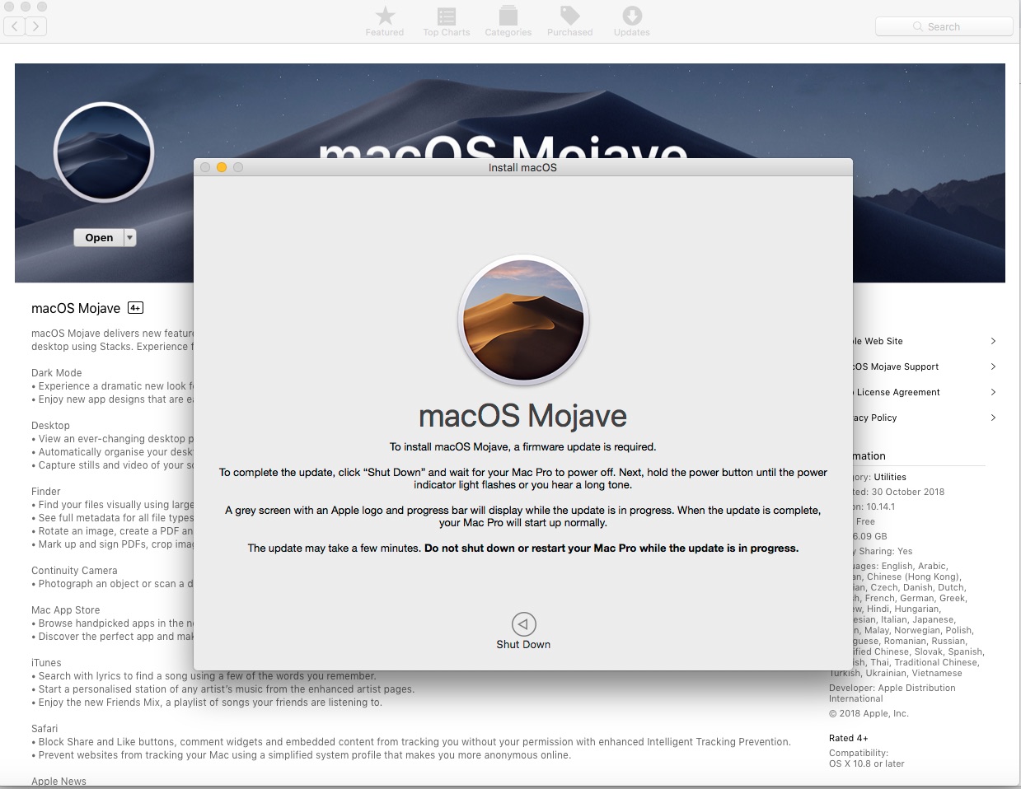Click the Finder section heading
This screenshot has height=789, width=1021.
[46, 492]
